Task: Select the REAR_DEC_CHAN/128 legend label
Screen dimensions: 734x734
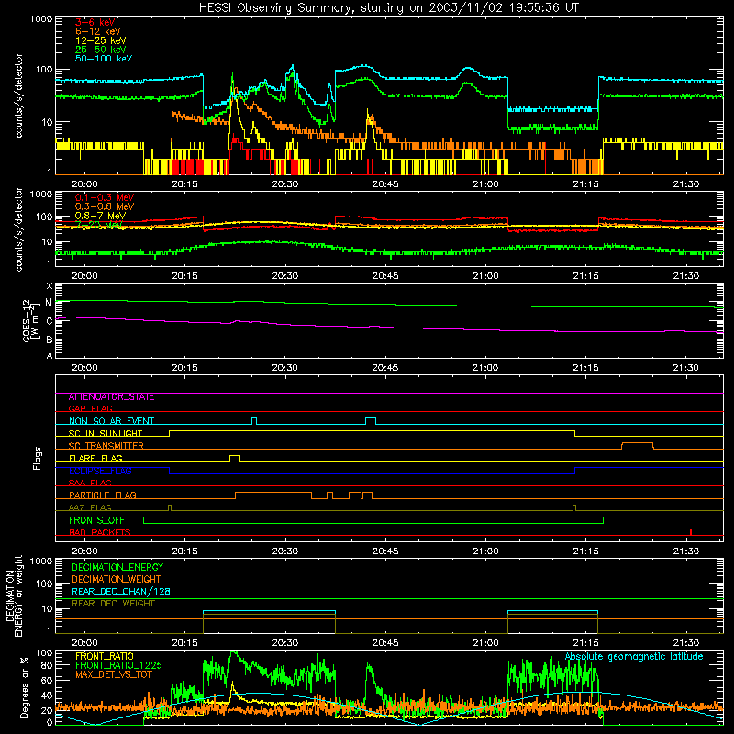Action: point(121,592)
